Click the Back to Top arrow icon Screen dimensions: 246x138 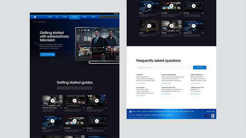pos(214,111)
